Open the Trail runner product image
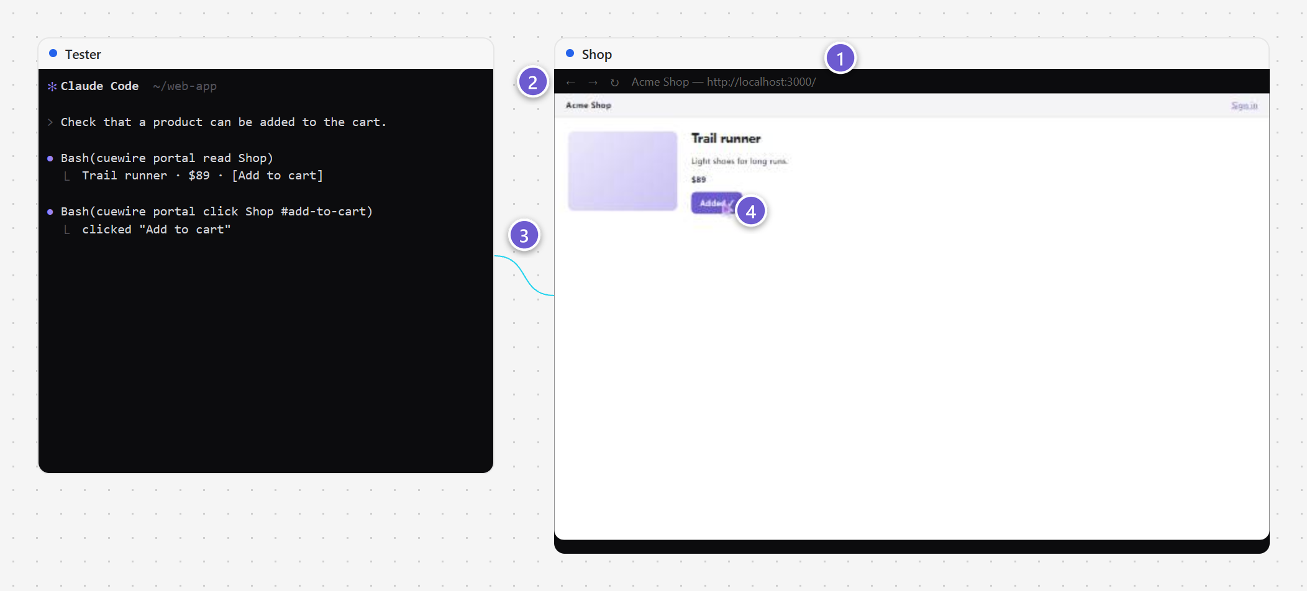 click(622, 171)
